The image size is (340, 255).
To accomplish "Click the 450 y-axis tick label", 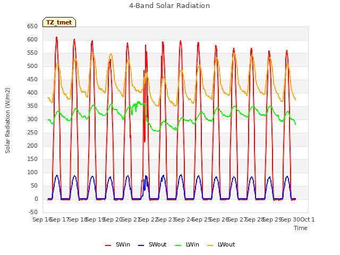I will click(x=32, y=80).
